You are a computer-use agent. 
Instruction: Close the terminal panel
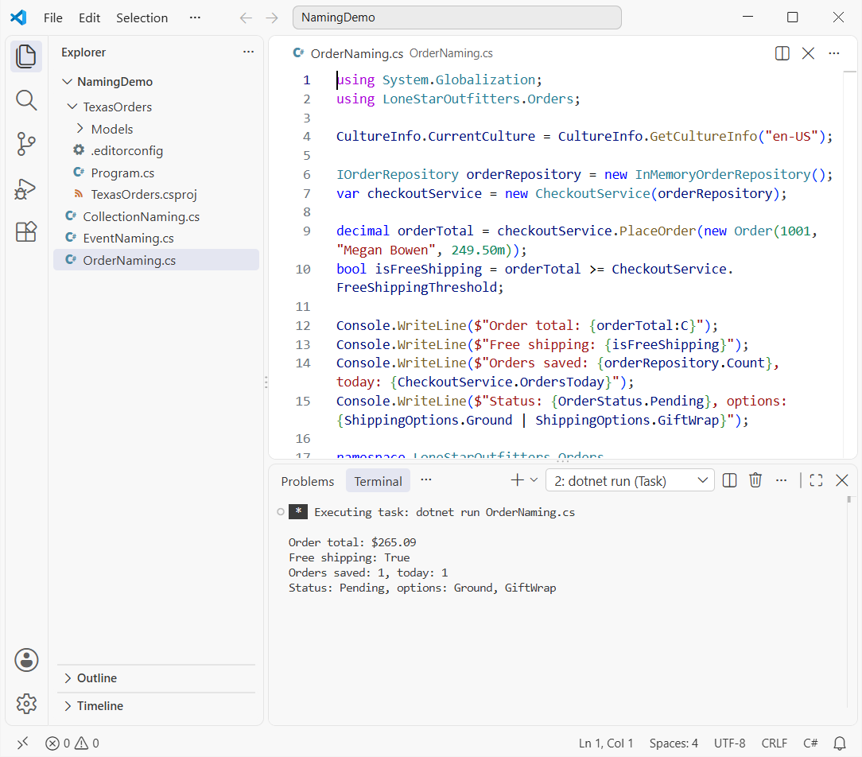[841, 480]
